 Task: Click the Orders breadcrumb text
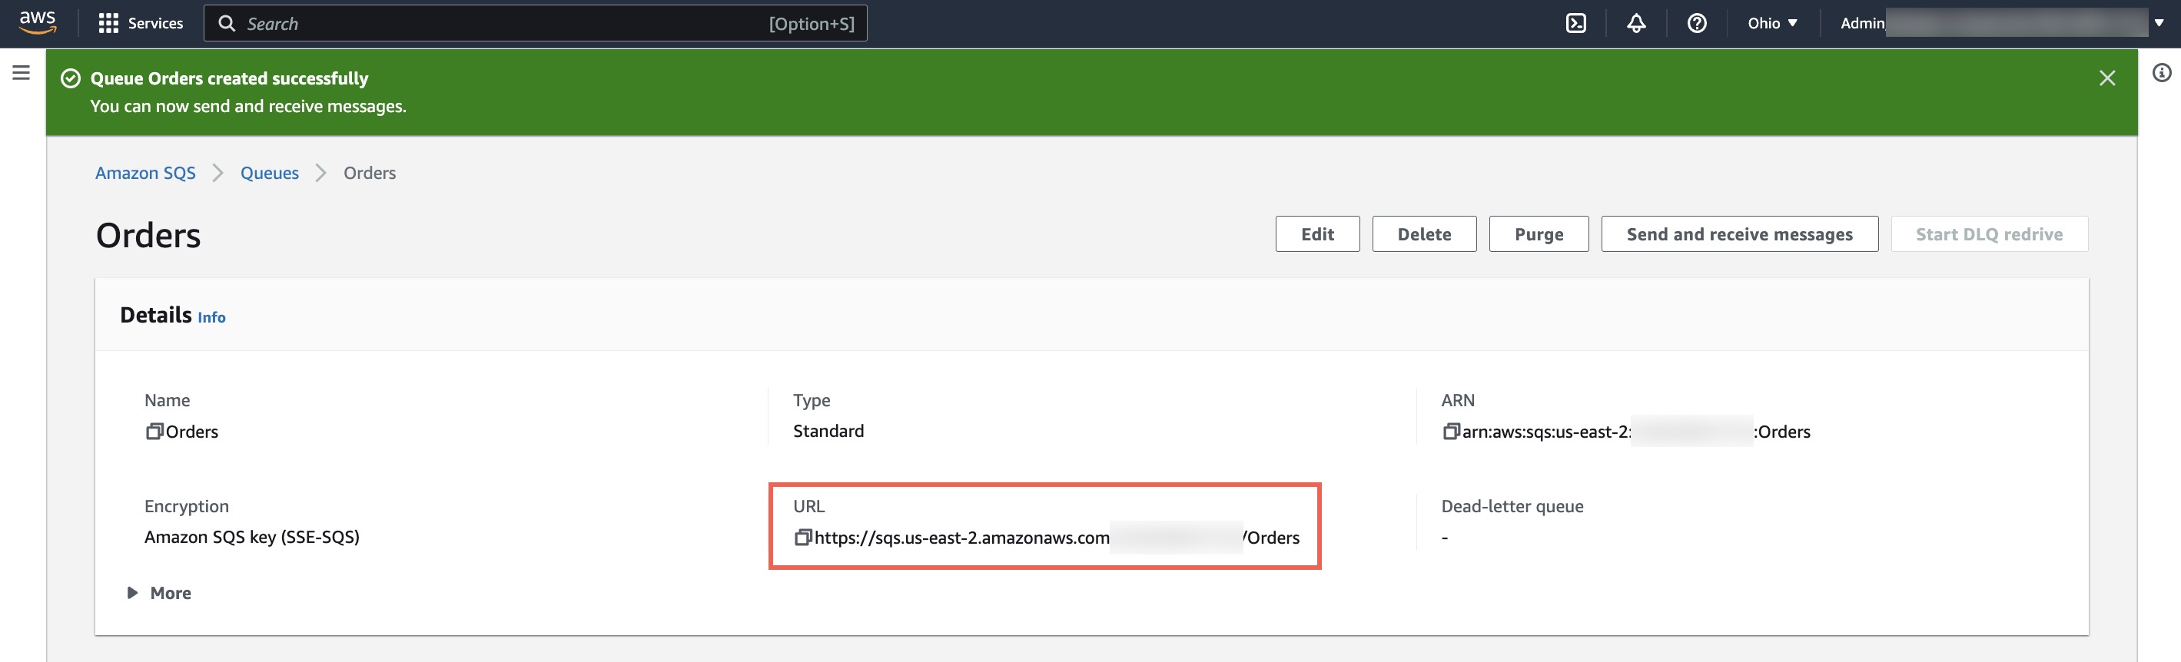point(369,173)
